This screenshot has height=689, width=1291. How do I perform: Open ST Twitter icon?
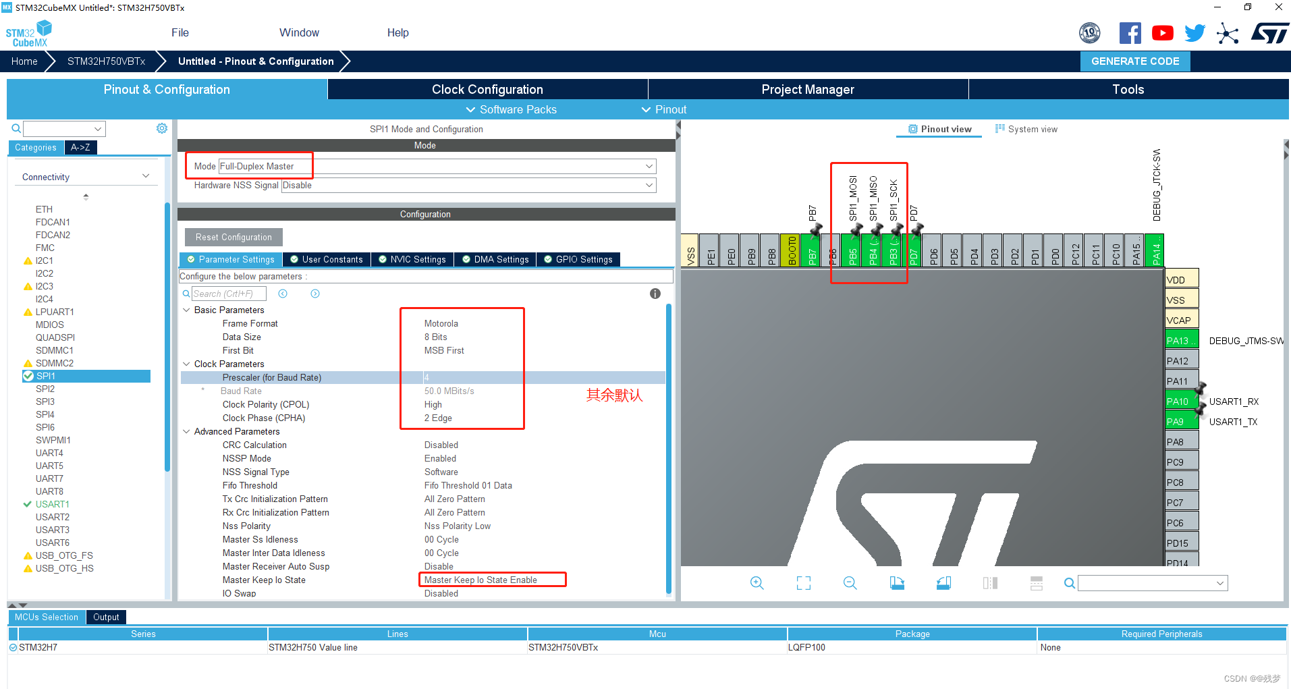point(1194,33)
